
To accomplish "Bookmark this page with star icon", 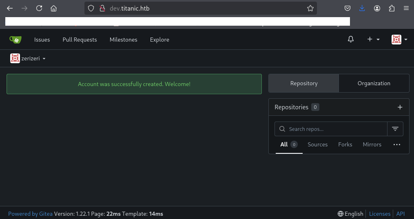I will click(310, 8).
